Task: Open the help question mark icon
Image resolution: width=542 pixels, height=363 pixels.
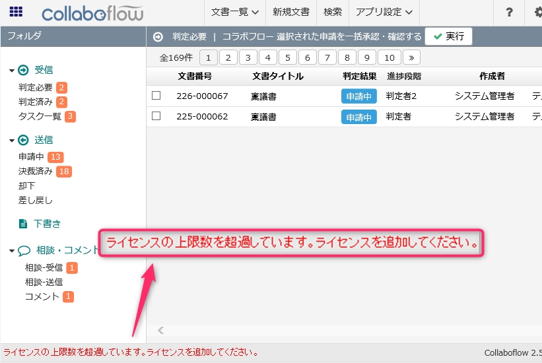Action: (x=509, y=13)
